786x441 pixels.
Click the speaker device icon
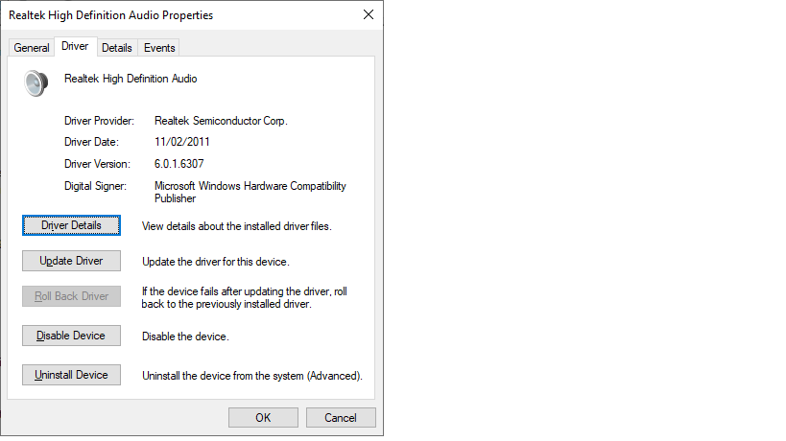(x=36, y=83)
